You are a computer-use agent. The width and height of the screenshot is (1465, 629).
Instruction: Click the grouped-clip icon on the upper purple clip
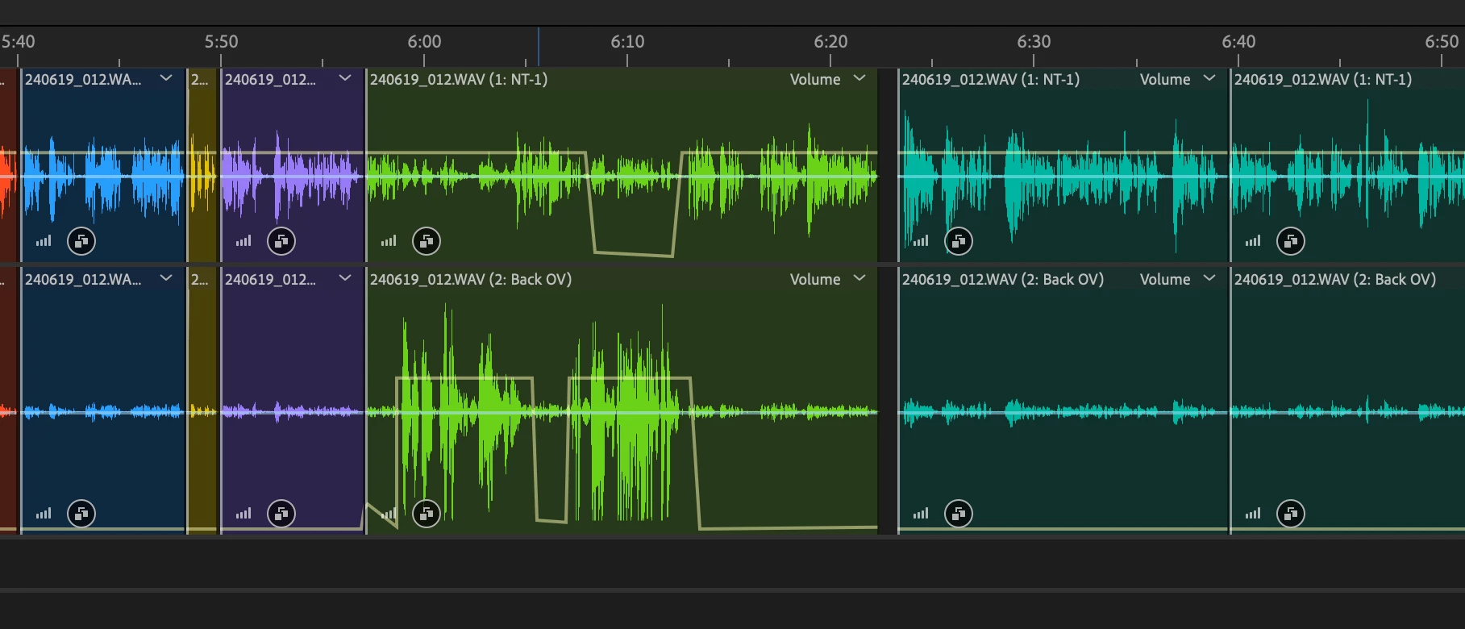point(281,241)
